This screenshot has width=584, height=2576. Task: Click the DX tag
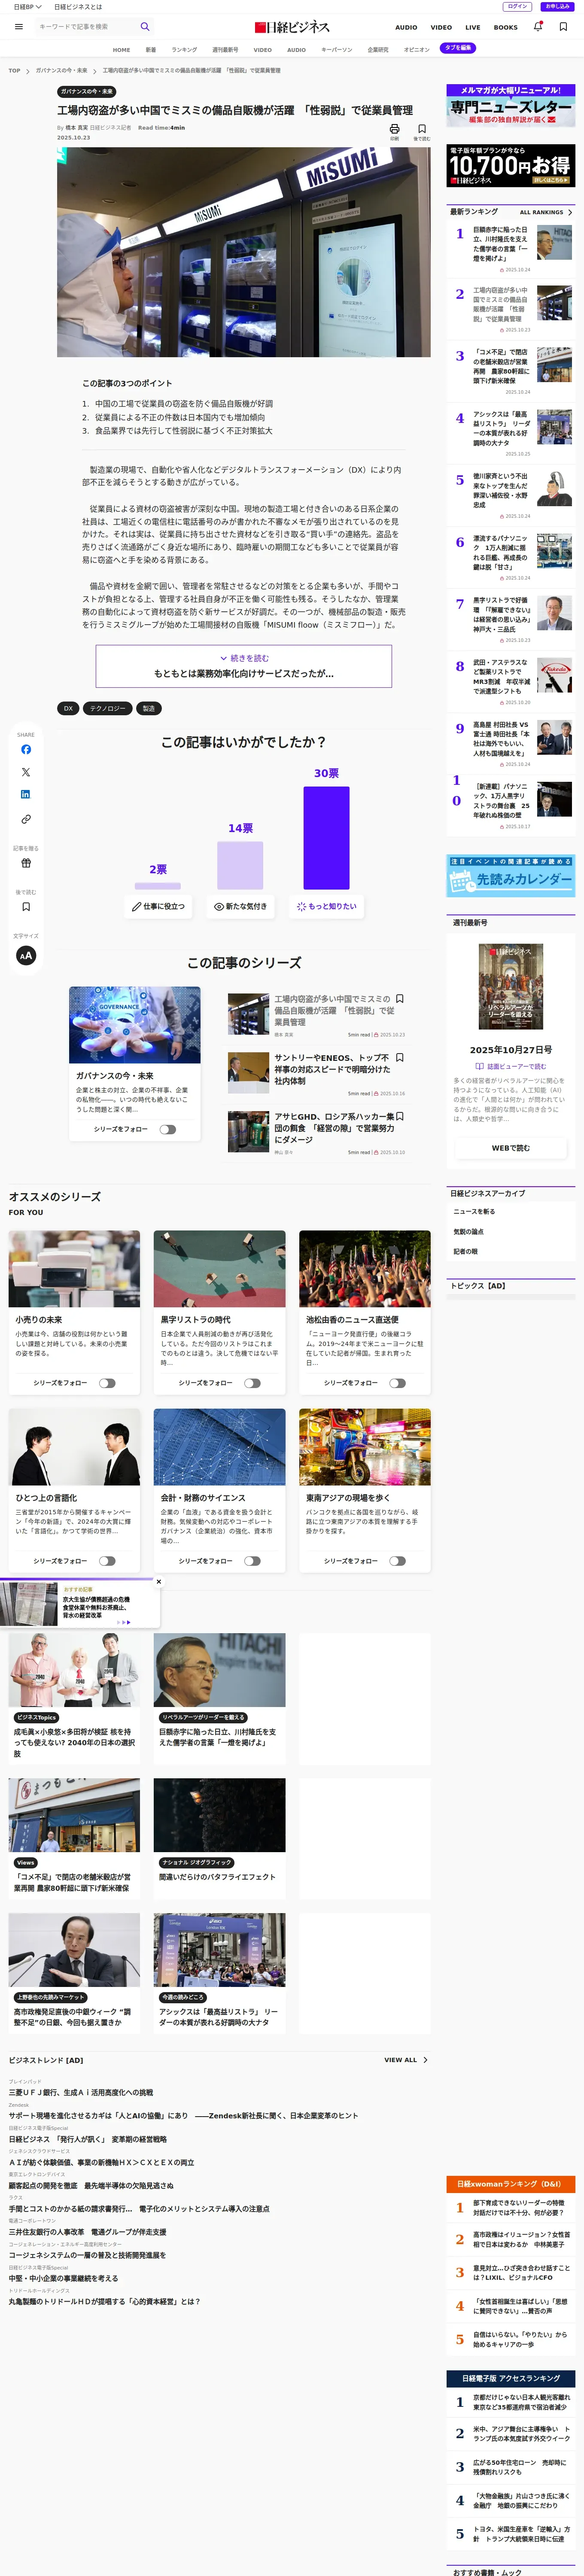(x=68, y=708)
